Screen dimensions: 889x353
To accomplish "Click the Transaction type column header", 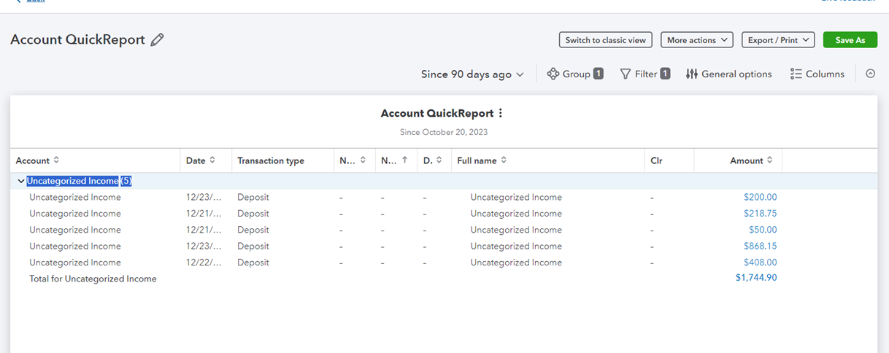I will [x=271, y=160].
